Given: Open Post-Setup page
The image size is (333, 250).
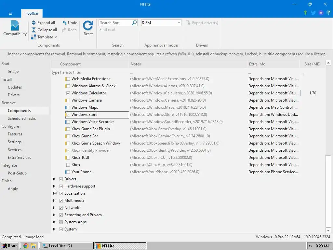Looking at the screenshot, I should (x=17, y=173).
